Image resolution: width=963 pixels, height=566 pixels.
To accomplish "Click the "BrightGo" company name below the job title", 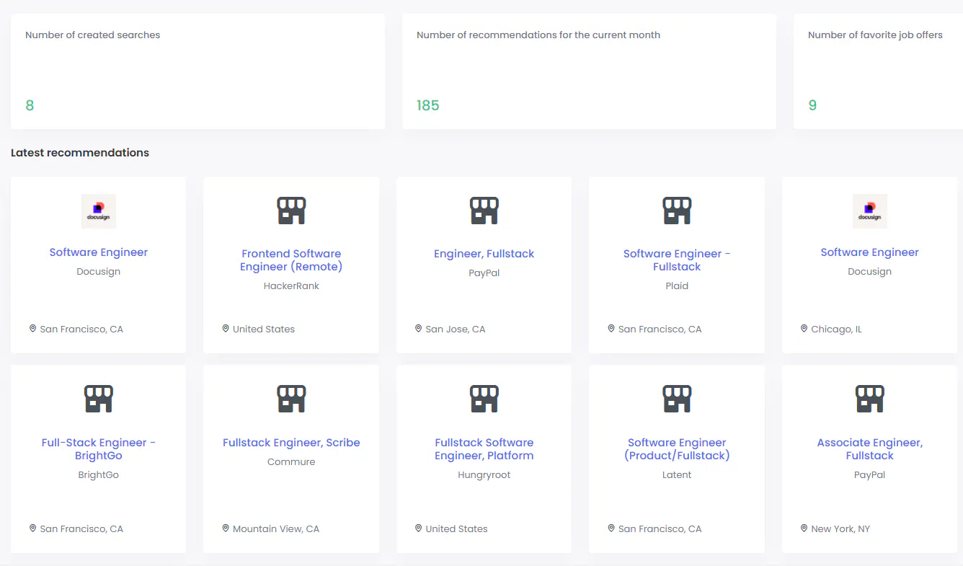I will point(99,475).
